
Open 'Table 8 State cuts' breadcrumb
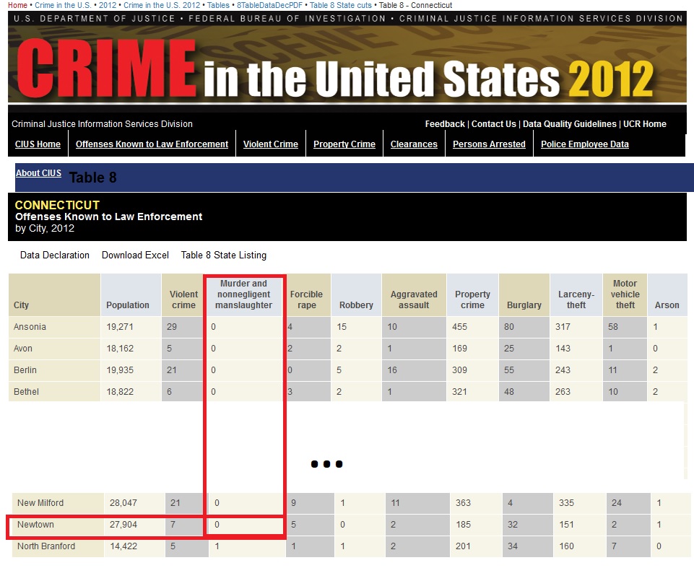click(x=340, y=5)
